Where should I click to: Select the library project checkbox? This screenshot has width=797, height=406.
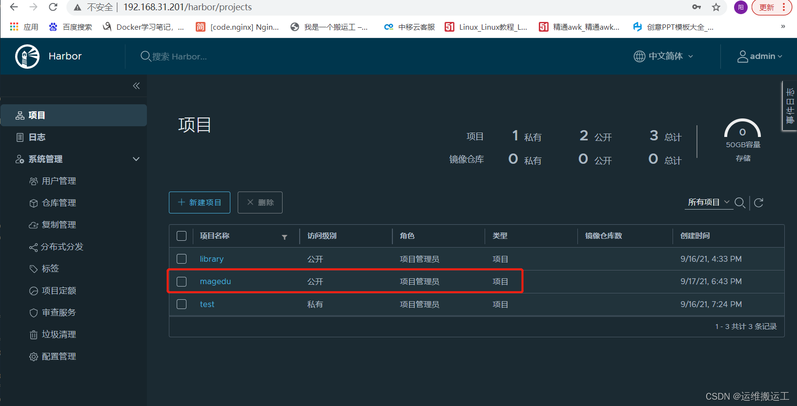(x=182, y=259)
